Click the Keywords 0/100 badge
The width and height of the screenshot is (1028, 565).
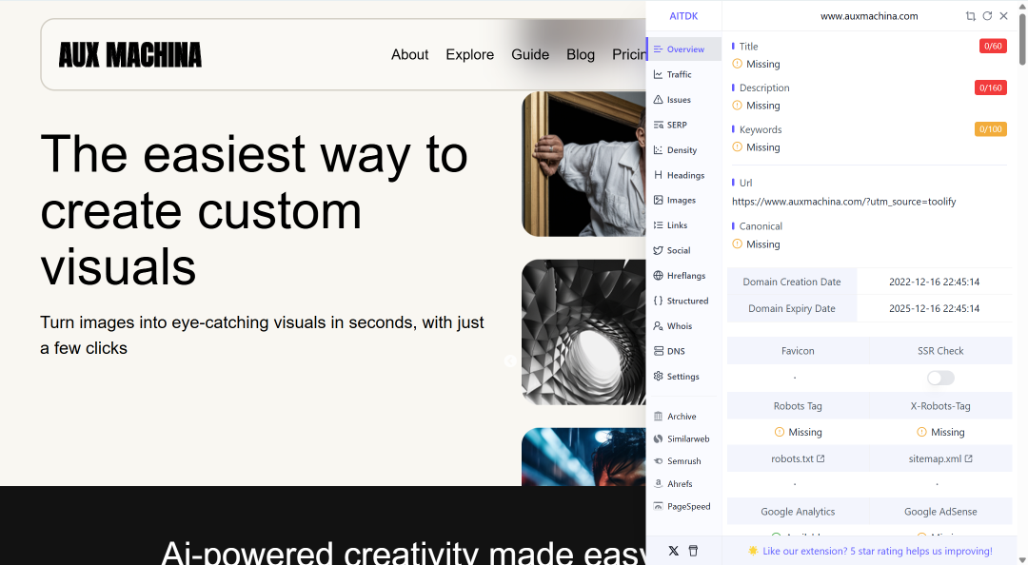click(991, 129)
